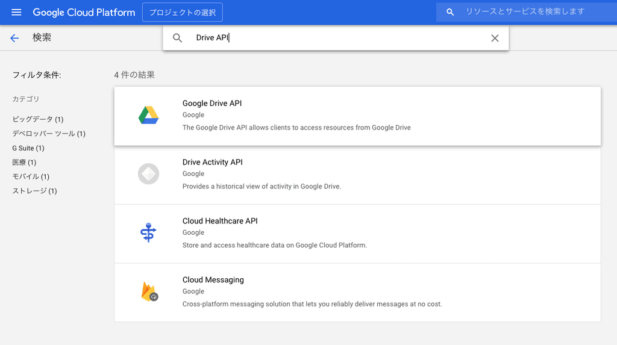Open the Cloud Messaging result title
This screenshot has width=617, height=345.
tap(213, 280)
